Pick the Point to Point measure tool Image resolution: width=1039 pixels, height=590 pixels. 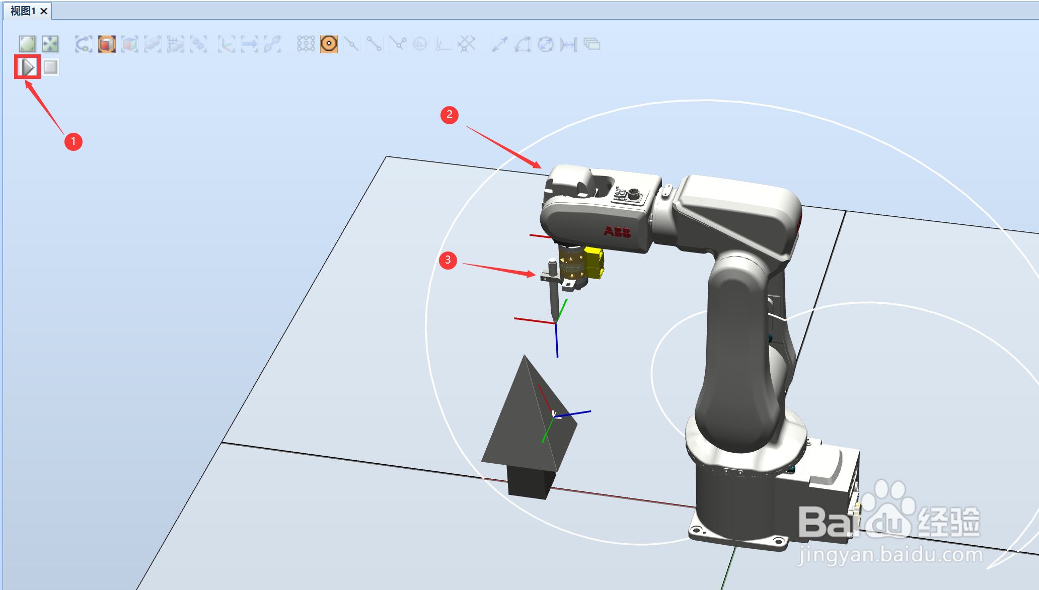[499, 44]
